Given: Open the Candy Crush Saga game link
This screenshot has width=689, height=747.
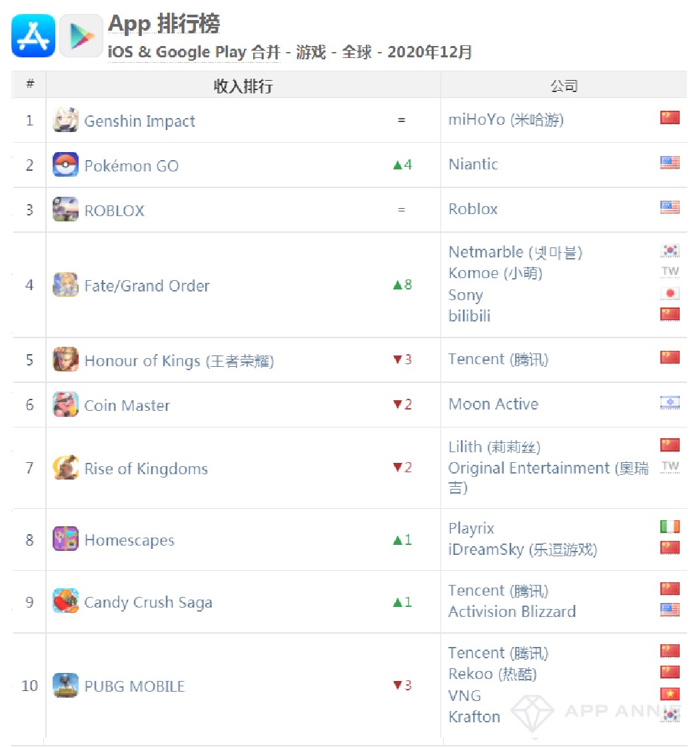Looking at the screenshot, I should pos(148,602).
